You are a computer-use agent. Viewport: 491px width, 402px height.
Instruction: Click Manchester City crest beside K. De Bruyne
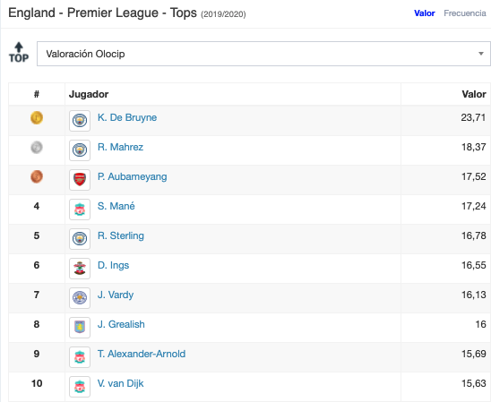pos(80,121)
